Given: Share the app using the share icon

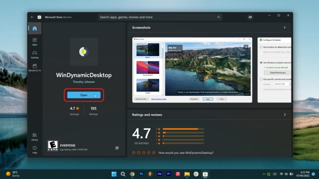Looking at the screenshot, I should coord(117,148).
